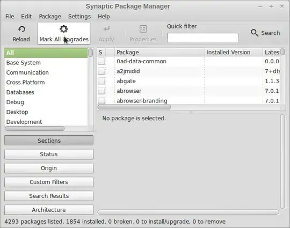Image resolution: width=290 pixels, height=228 pixels.
Task: Click the Custom Filters button
Action: [49, 182]
